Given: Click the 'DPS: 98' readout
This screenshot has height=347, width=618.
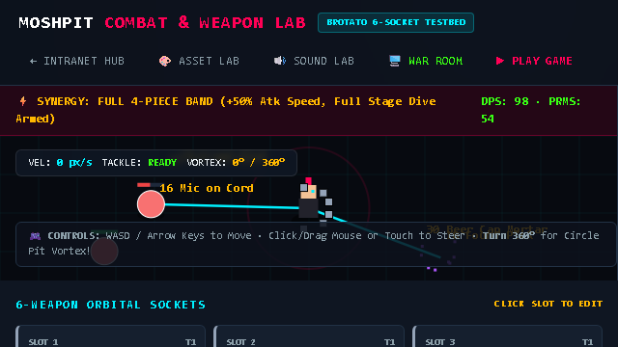Looking at the screenshot, I should coord(504,101).
